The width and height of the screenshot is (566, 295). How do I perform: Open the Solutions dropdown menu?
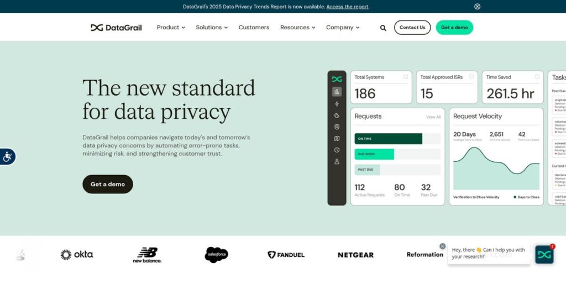tap(212, 28)
